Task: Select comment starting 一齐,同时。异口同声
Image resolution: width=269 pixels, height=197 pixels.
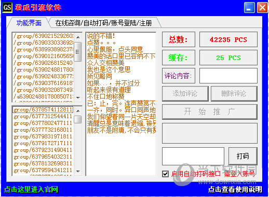Action: coord(121,110)
